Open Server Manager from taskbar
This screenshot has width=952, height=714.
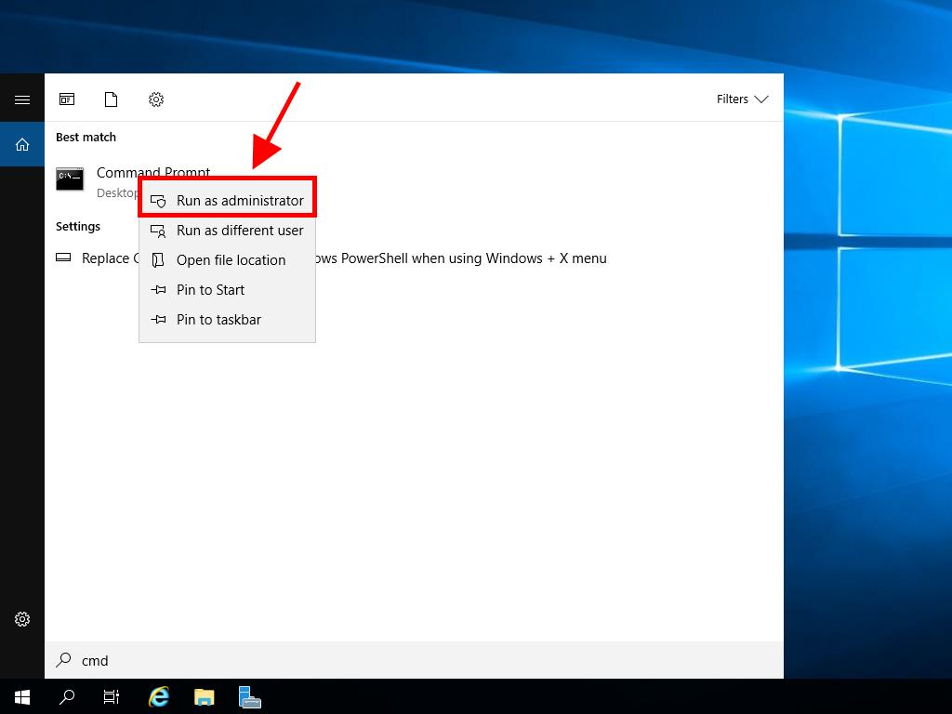249,697
